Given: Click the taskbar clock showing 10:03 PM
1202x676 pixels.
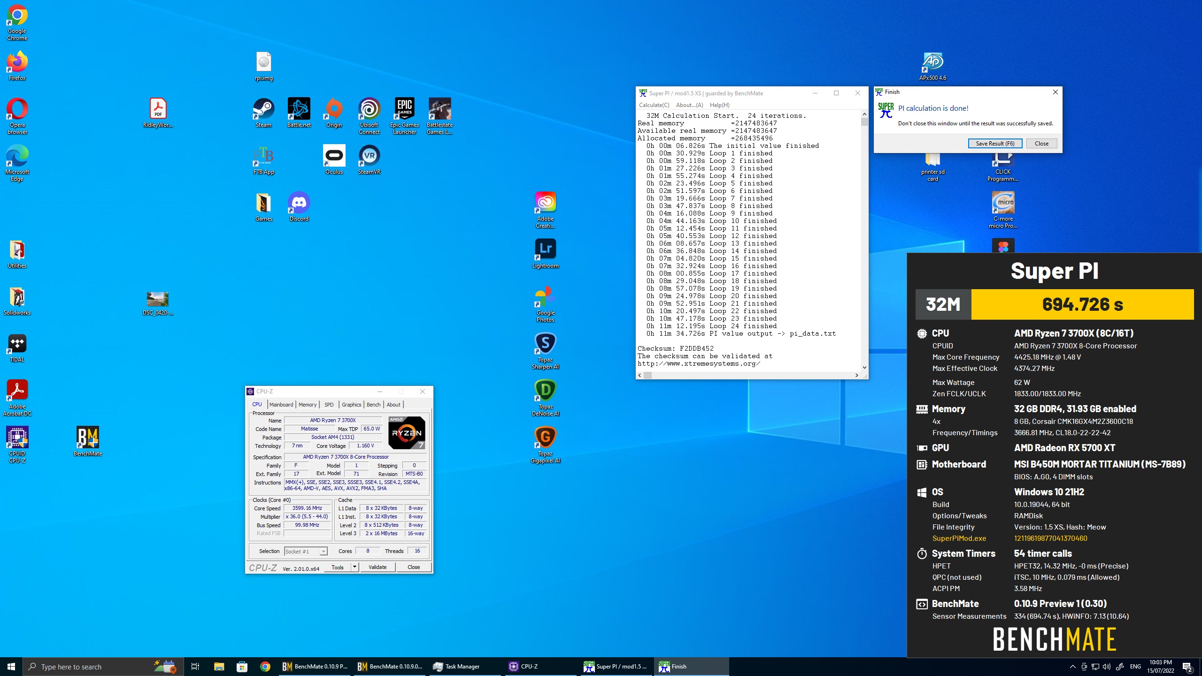Looking at the screenshot, I should (x=1161, y=667).
